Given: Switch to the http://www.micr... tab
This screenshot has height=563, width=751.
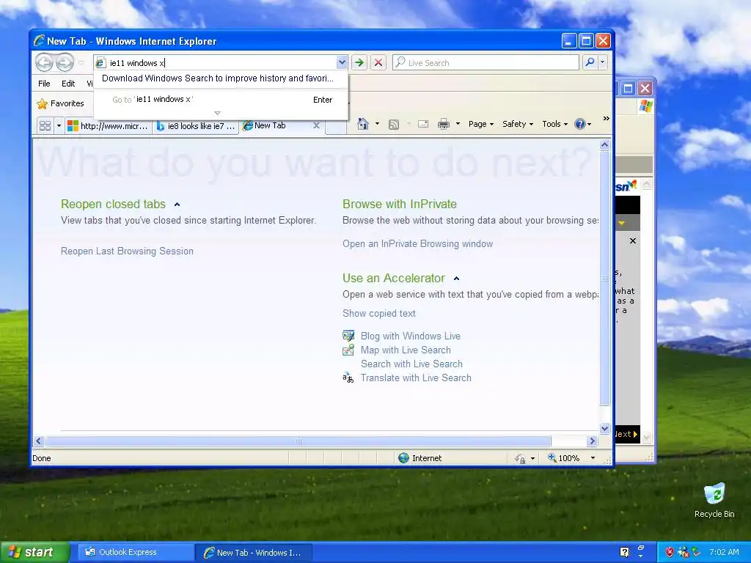Looking at the screenshot, I should [109, 126].
